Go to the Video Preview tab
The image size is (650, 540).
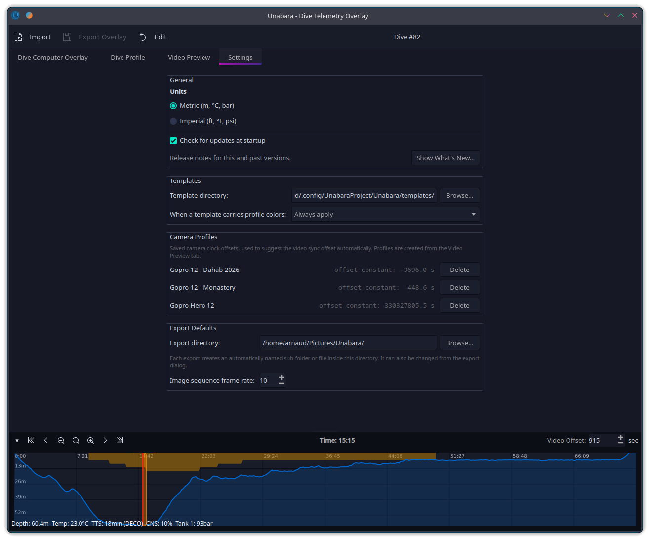click(189, 57)
